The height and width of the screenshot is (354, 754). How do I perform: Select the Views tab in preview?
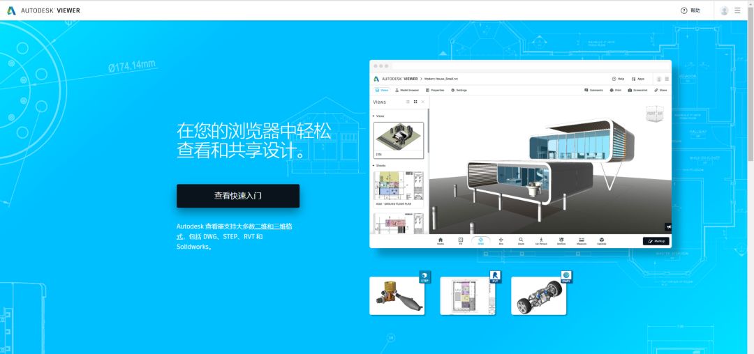coord(382,90)
